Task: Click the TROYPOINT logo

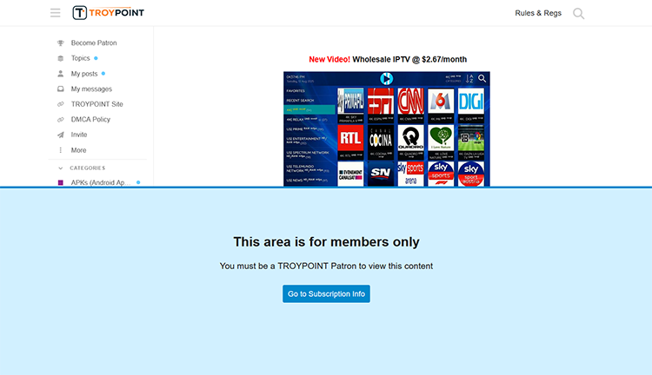Action: [108, 13]
